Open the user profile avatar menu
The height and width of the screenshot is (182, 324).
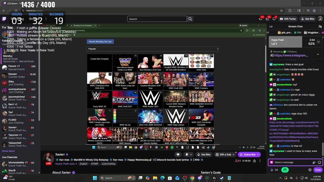[320, 19]
